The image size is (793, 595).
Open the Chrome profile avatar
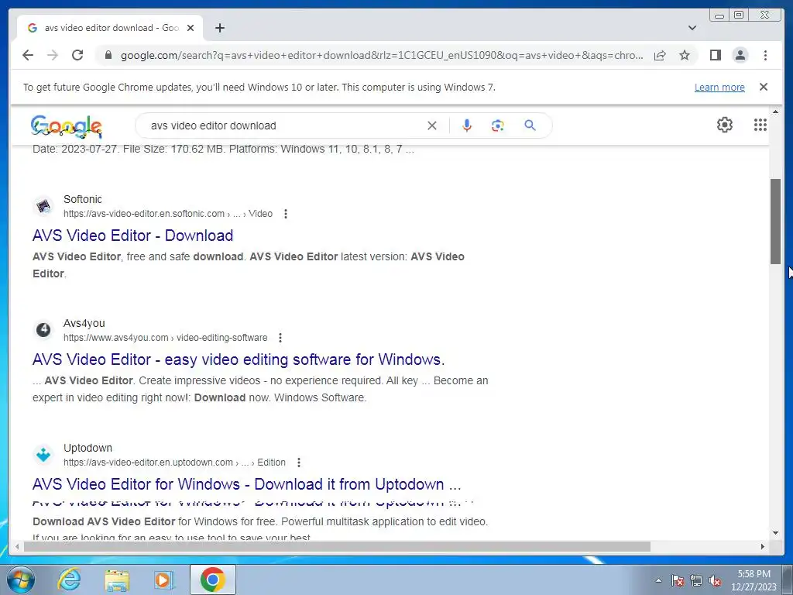(x=740, y=55)
